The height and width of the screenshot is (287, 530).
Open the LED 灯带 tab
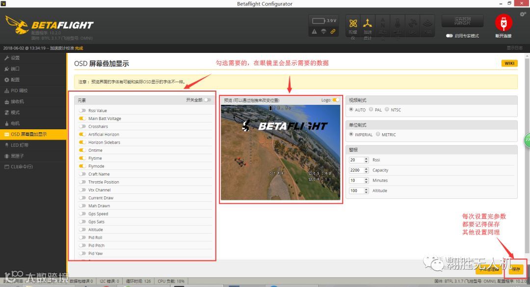(33, 145)
